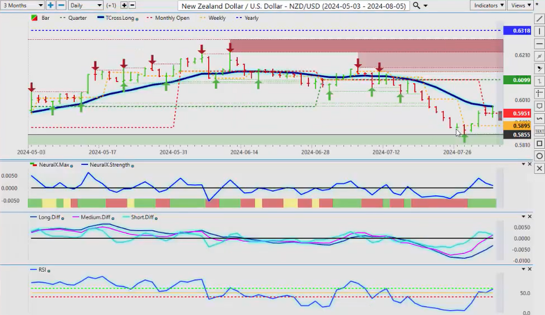Image resolution: width=545 pixels, height=315 pixels.
Task: Click the X delete drawings tool
Action: pyautogui.click(x=539, y=168)
